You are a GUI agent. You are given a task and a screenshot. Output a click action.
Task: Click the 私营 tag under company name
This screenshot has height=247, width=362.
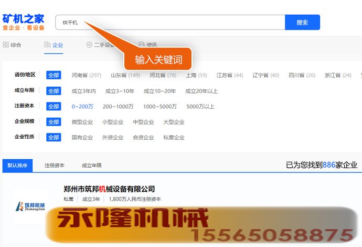pyautogui.click(x=68, y=199)
